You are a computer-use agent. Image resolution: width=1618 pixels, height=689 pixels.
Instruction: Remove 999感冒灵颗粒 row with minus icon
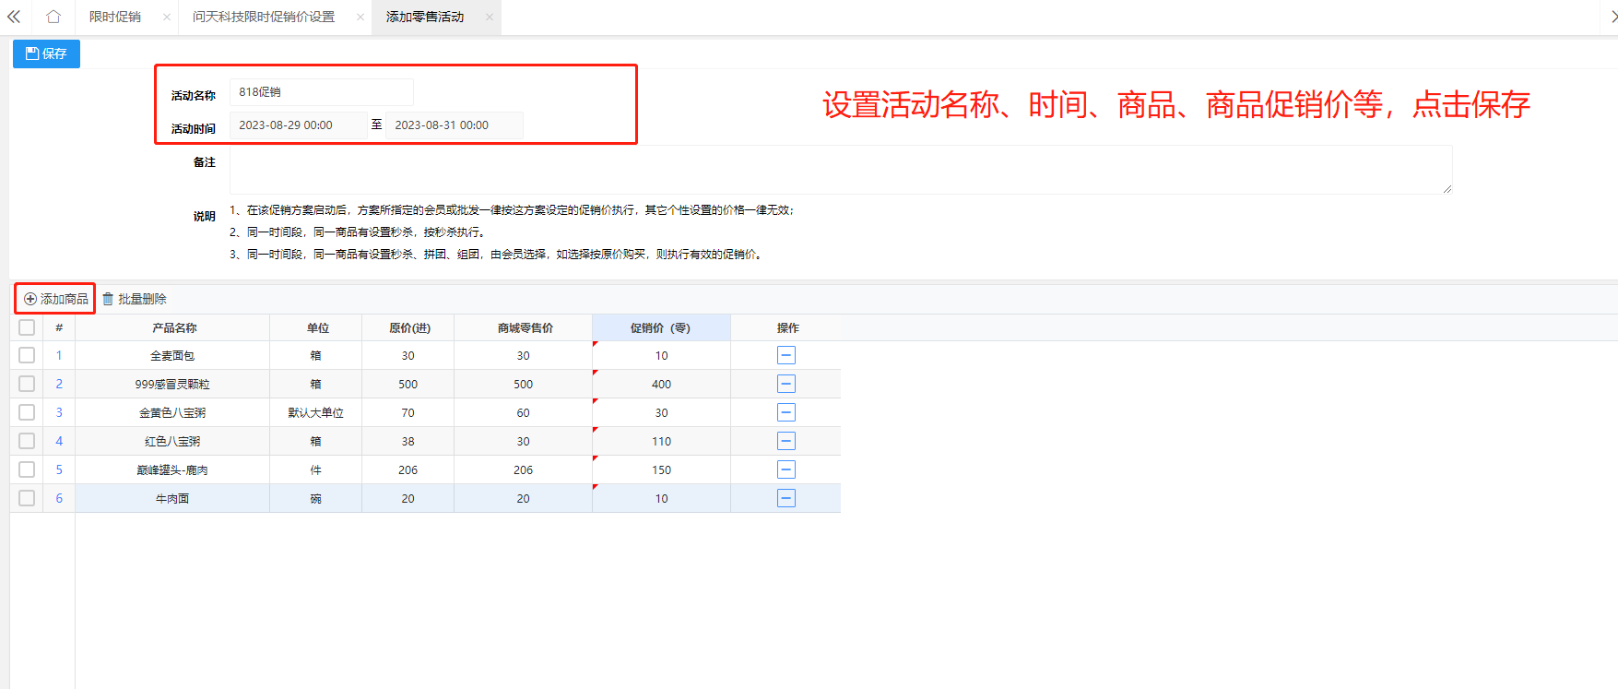785,384
